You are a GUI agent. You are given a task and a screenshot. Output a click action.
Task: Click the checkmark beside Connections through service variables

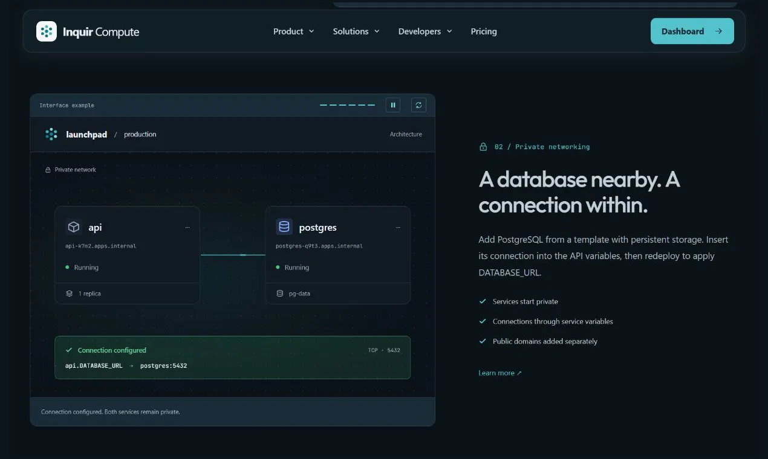483,321
